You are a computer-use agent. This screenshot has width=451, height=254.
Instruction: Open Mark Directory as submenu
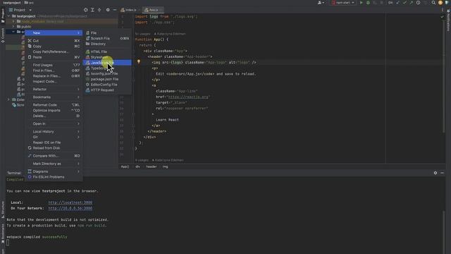coord(54,164)
